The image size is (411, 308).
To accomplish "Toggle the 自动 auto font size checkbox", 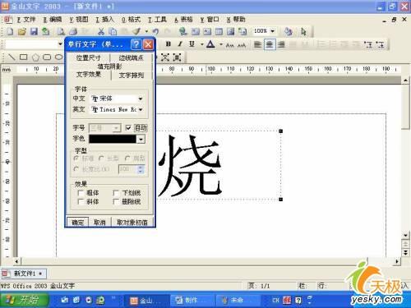I will coord(128,127).
